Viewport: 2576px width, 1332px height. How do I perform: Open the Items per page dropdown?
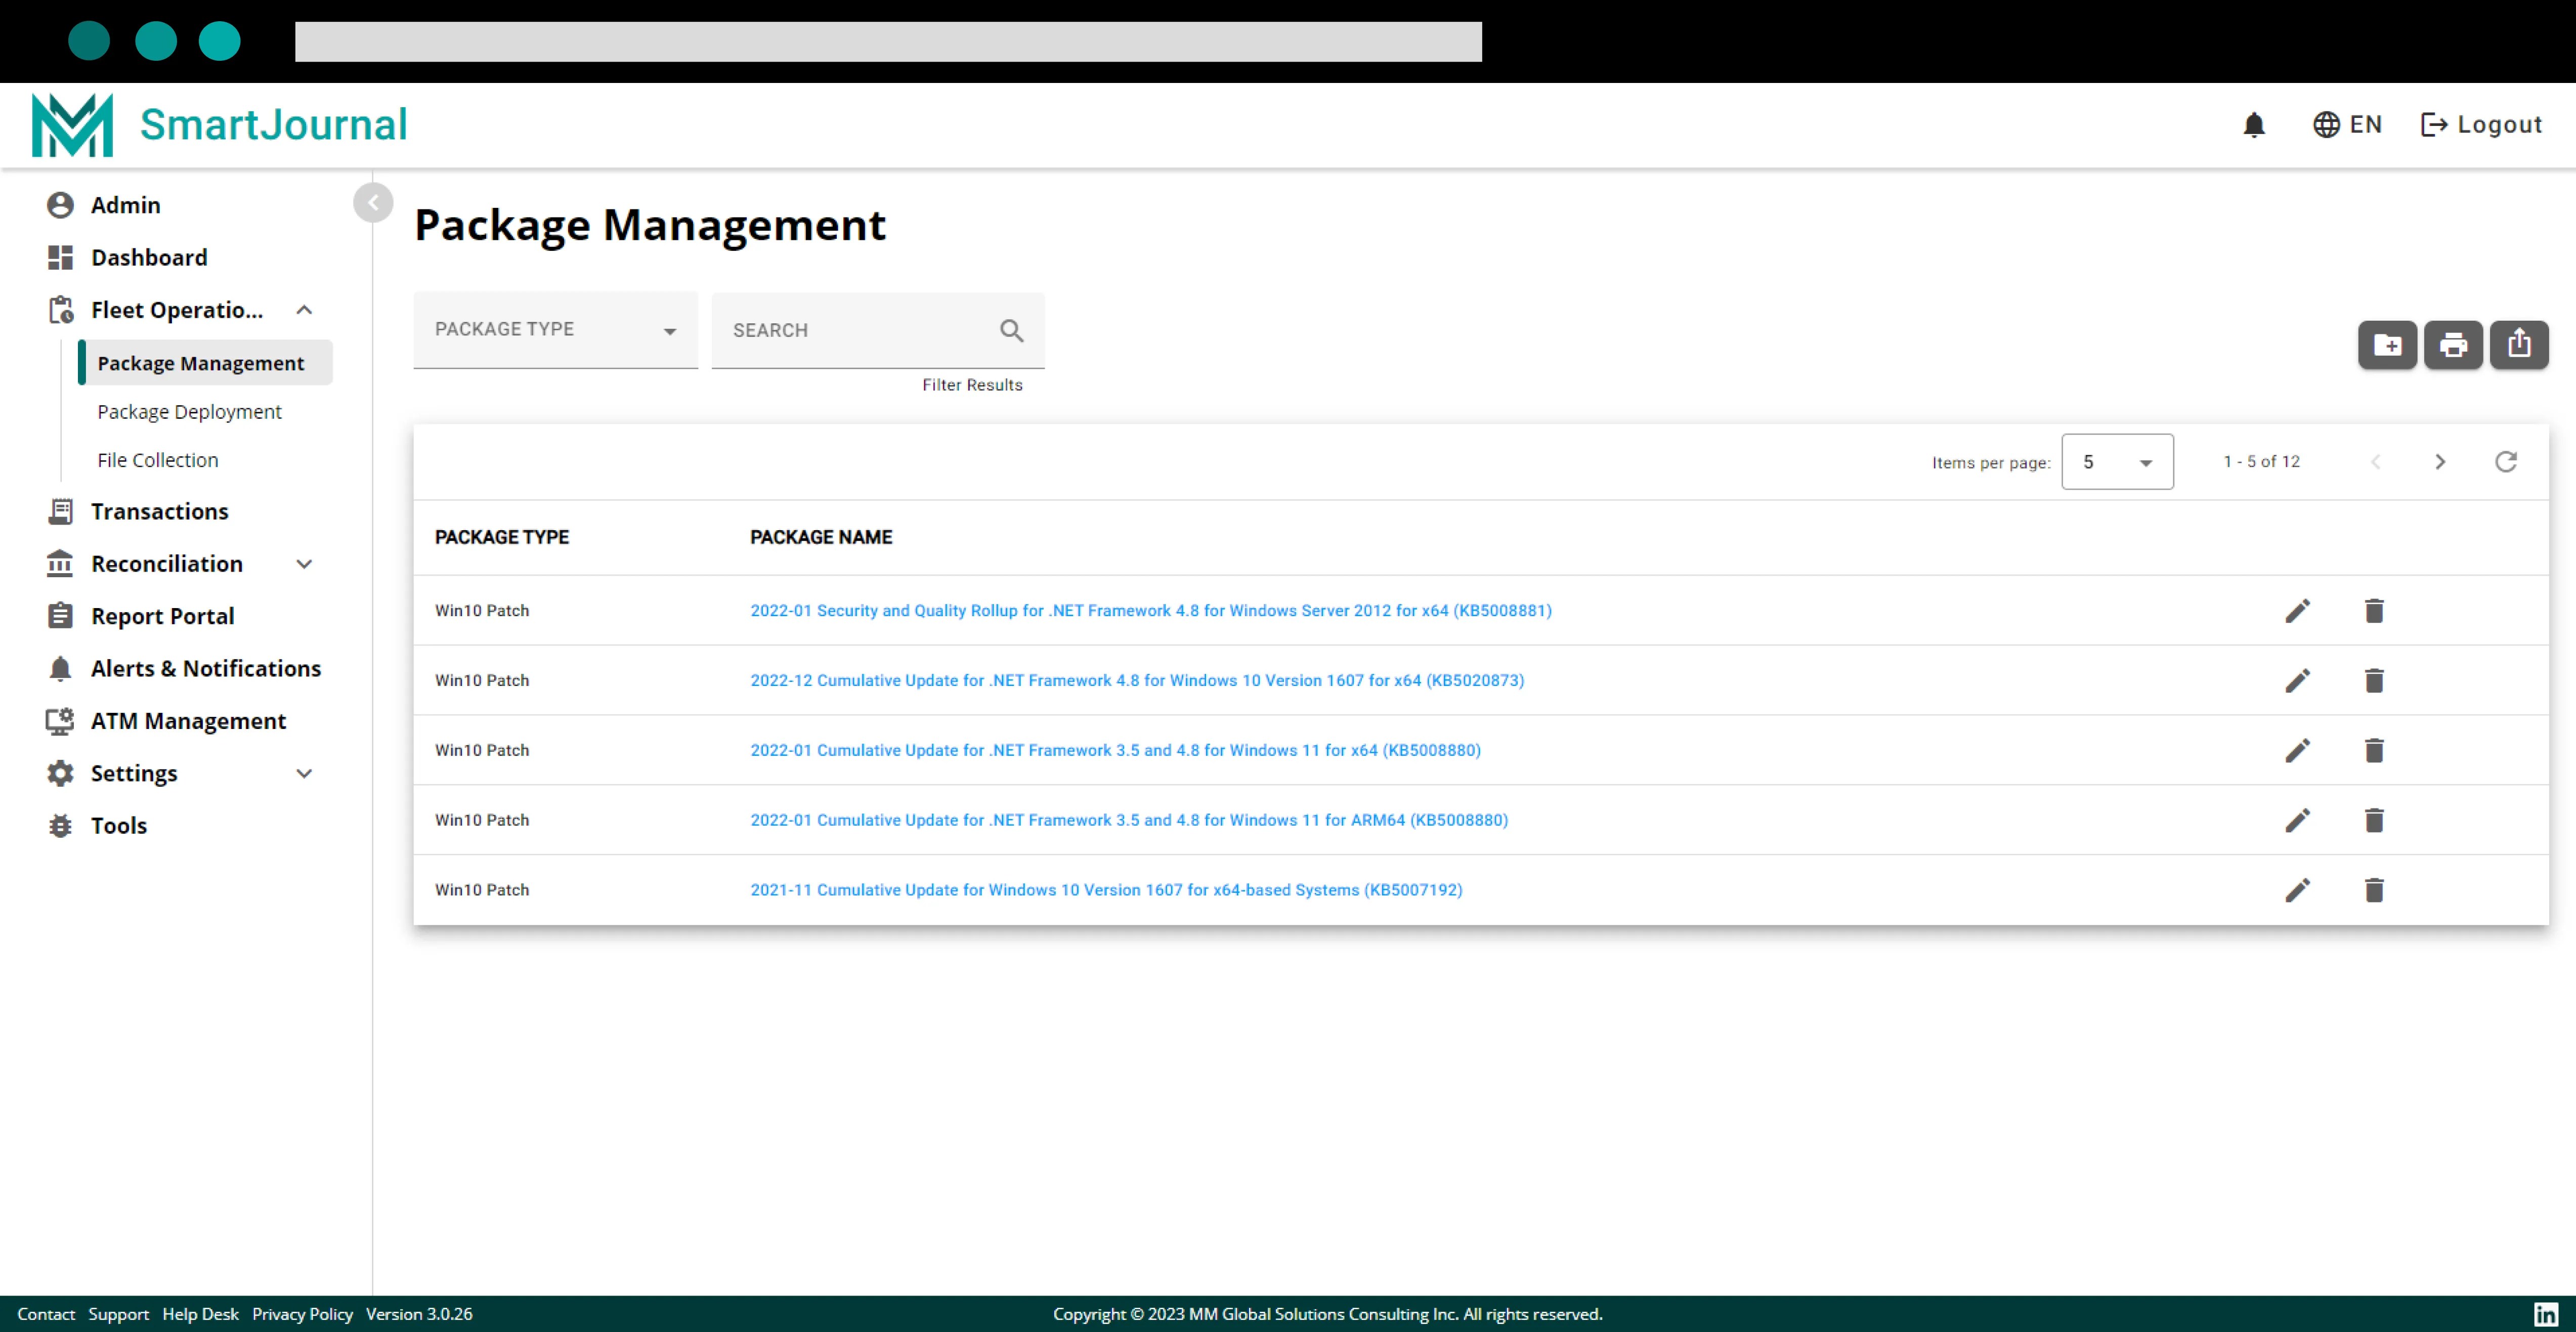tap(2117, 462)
